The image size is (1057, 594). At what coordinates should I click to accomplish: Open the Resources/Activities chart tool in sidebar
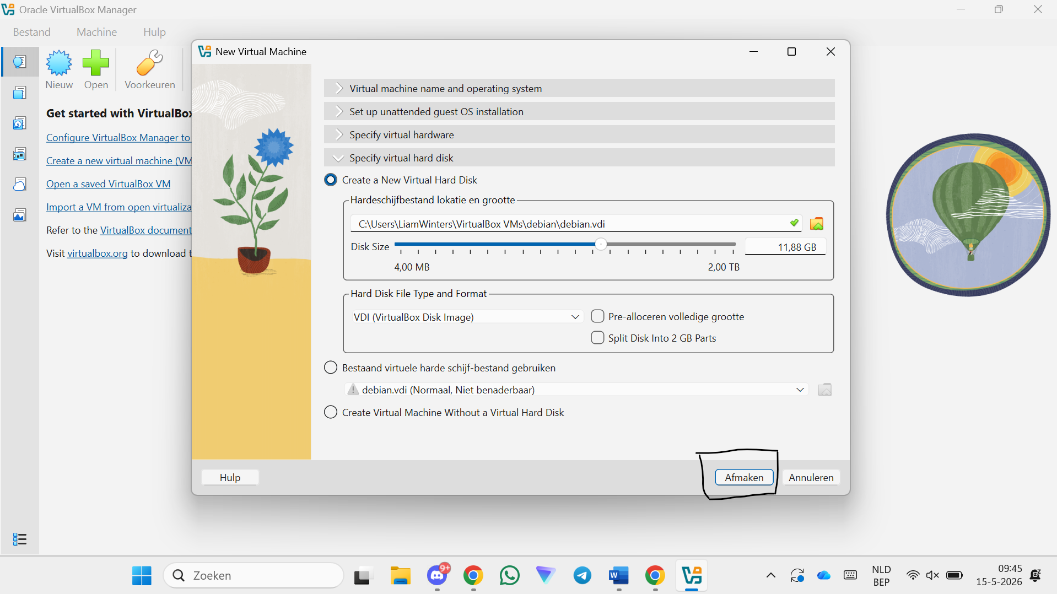(x=20, y=215)
